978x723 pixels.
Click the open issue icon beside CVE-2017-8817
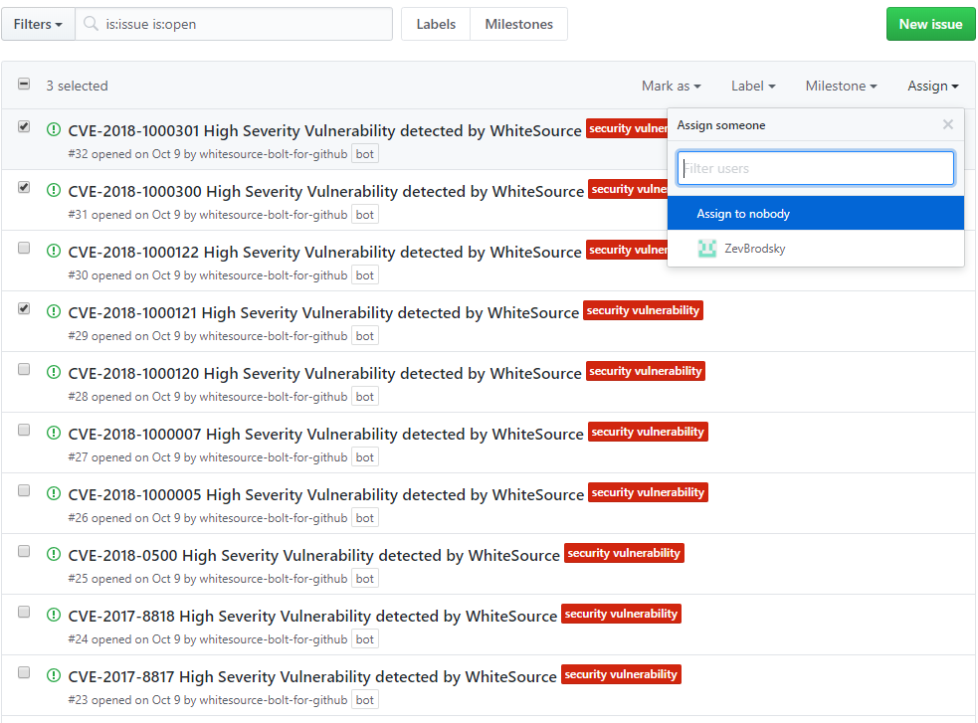coord(54,673)
